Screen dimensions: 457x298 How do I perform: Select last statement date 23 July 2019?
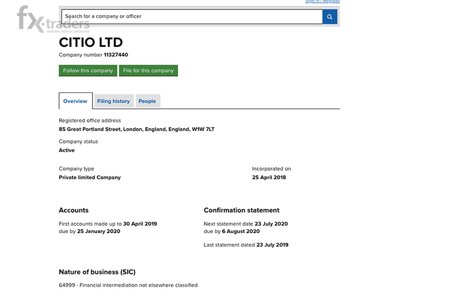[272, 245]
